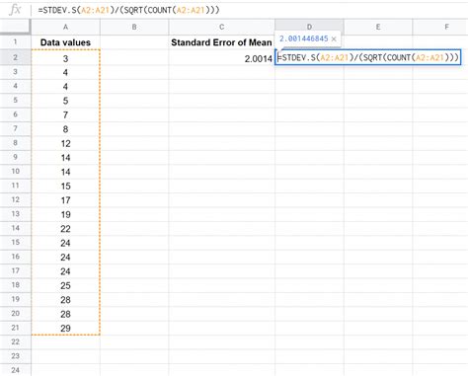Select cell A12 with value 17
The height and width of the screenshot is (376, 468).
click(x=65, y=200)
